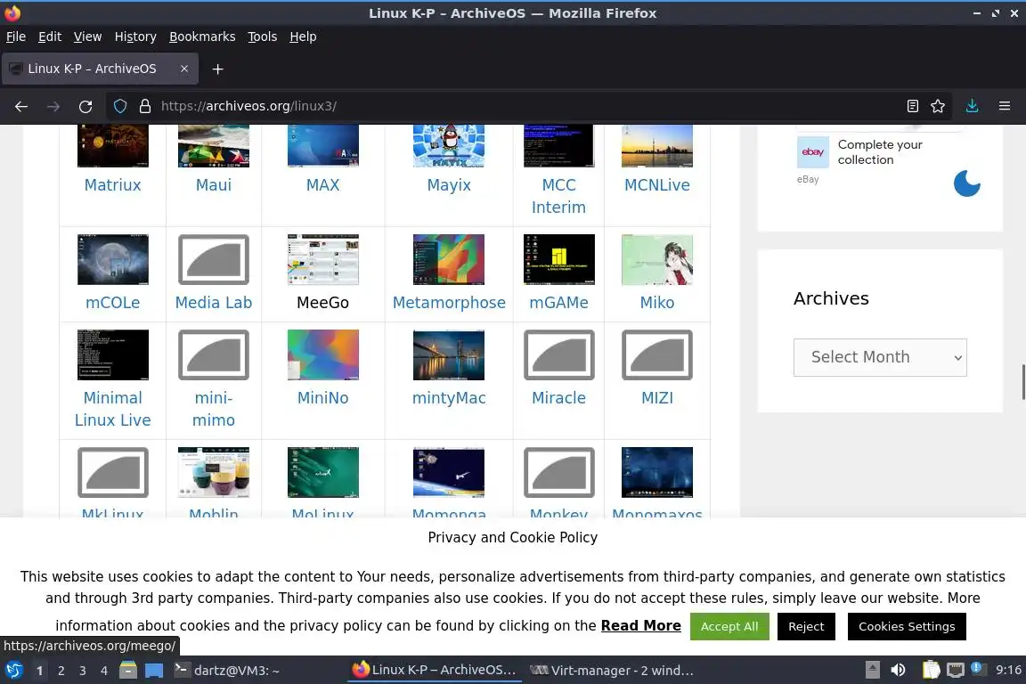1026x684 pixels.
Task: Click the eBay ad logo
Action: (x=812, y=152)
